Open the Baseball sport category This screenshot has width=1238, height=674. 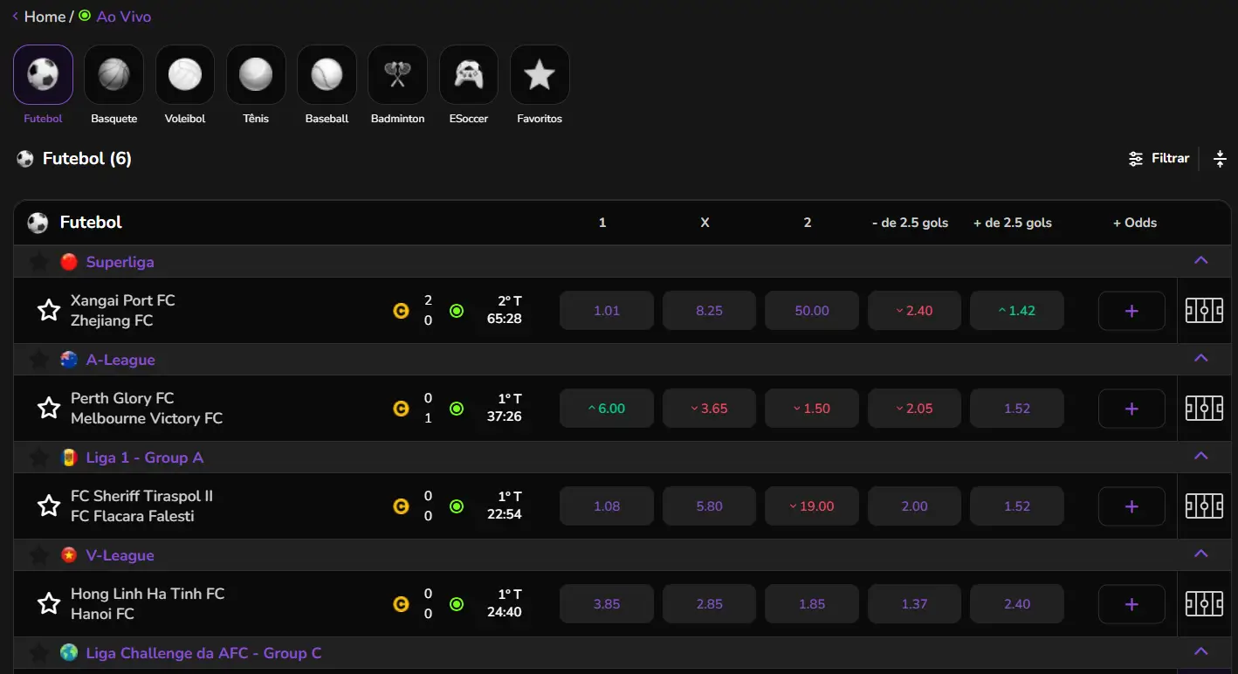[x=327, y=75]
